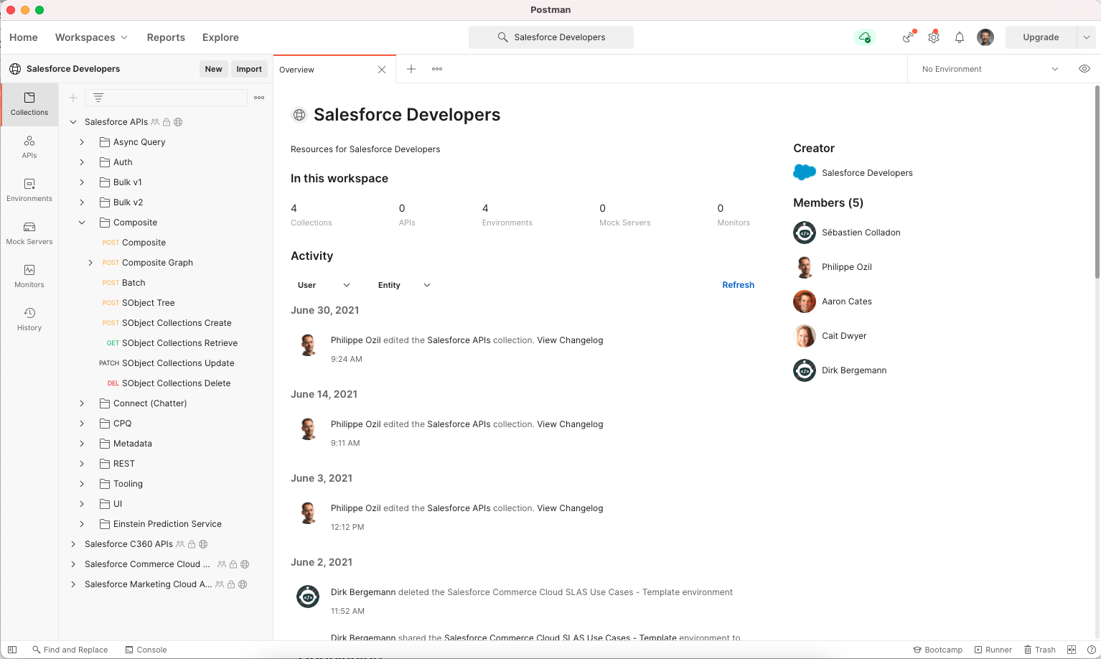This screenshot has width=1101, height=659.
Task: Open the settings gear icon
Action: 934,37
